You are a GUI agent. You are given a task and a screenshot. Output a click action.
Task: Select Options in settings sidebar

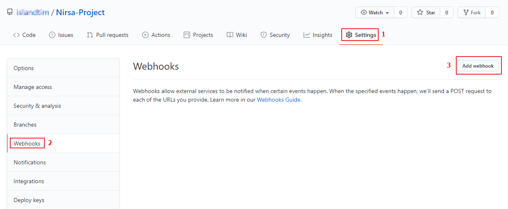63,68
